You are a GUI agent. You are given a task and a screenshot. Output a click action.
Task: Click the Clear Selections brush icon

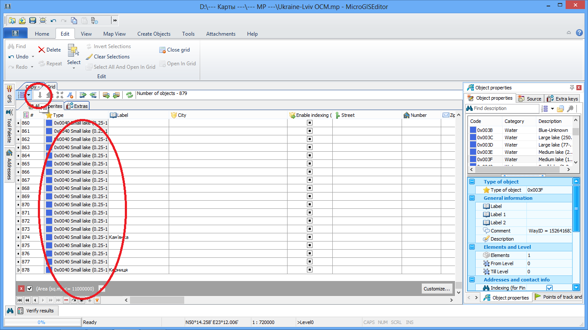(89, 57)
